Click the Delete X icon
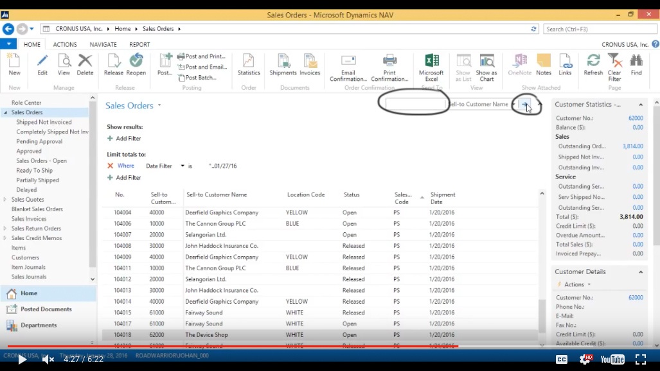This screenshot has width=660, height=371. [85, 64]
